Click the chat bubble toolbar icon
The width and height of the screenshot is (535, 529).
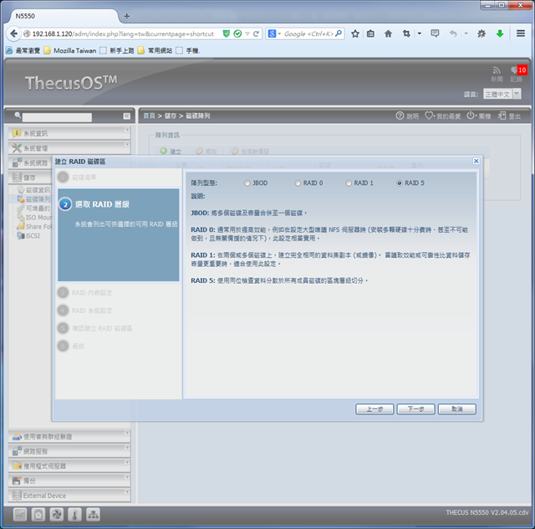[x=435, y=33]
